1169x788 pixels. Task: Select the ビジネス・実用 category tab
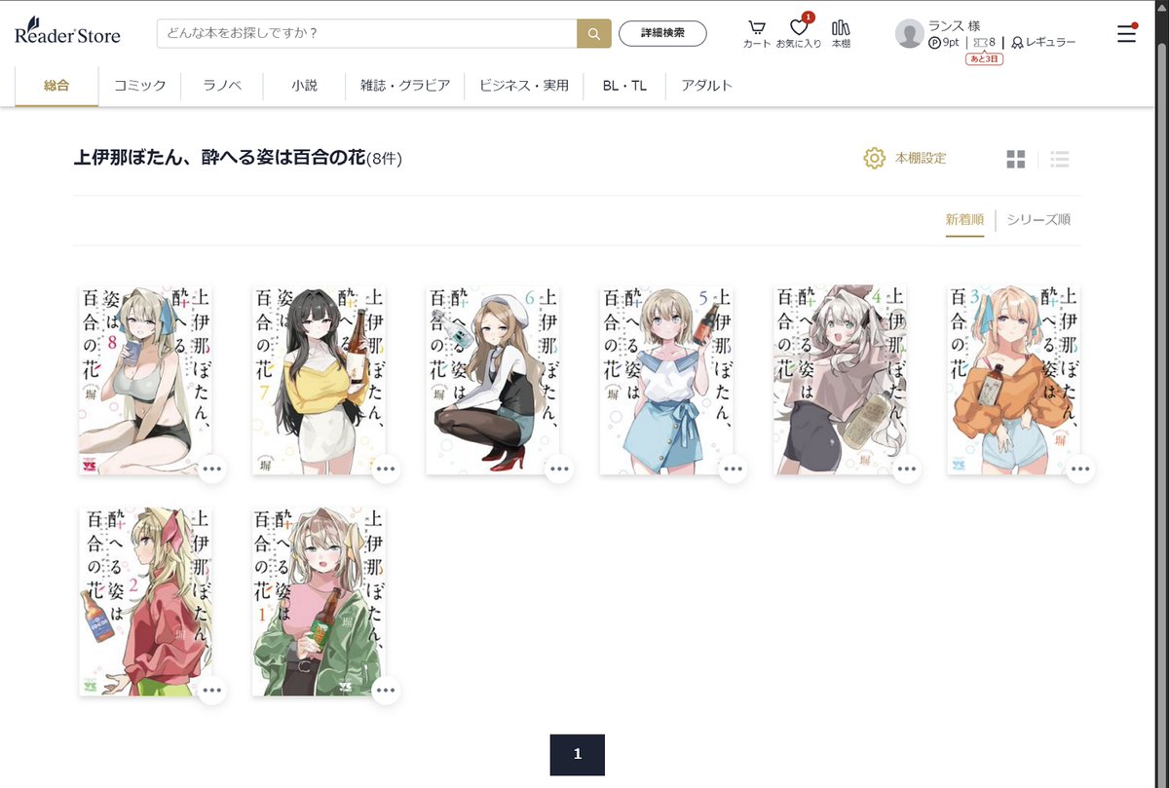click(524, 86)
